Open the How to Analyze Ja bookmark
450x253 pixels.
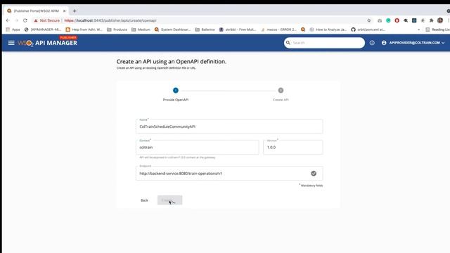[x=328, y=30]
